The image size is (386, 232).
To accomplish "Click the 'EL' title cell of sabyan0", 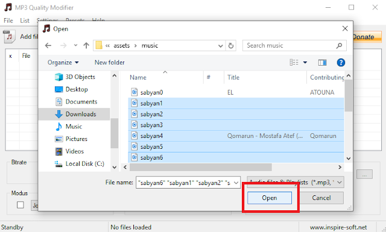I will click(230, 92).
